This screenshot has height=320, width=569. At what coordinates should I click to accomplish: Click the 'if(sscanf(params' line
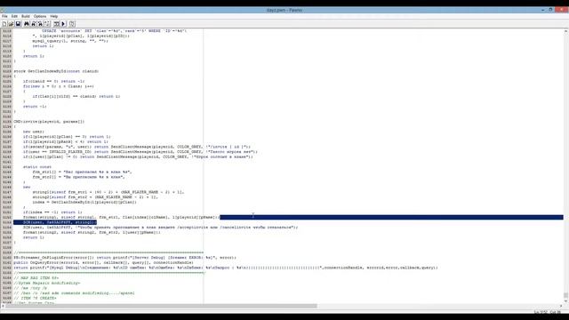point(137,147)
